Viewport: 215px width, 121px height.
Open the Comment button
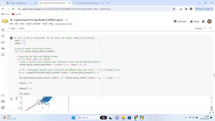(180, 21)
